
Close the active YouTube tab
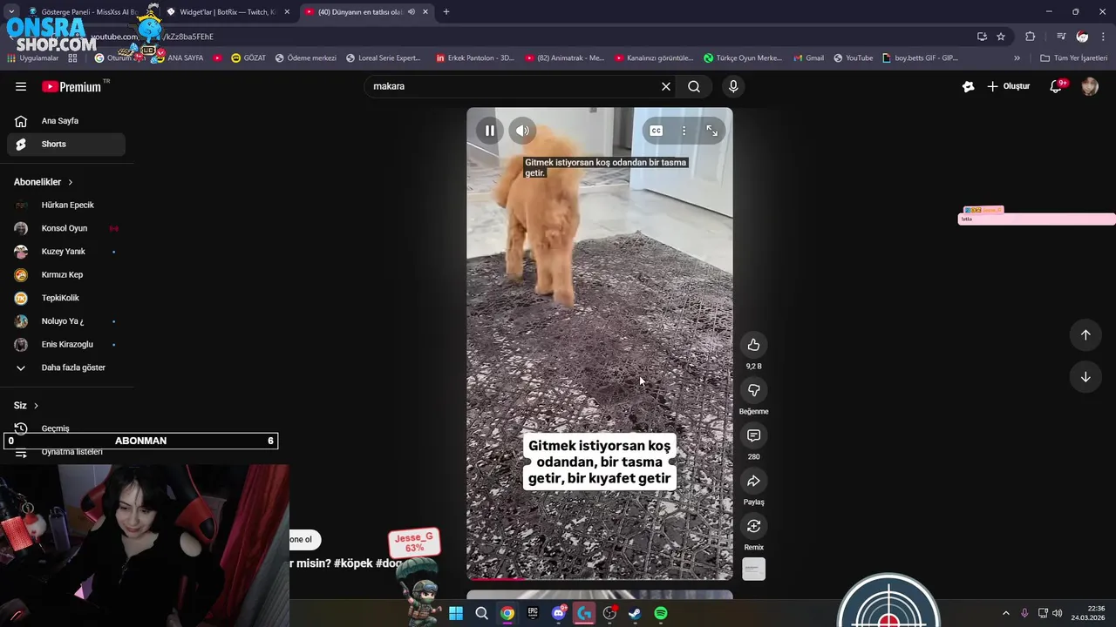[425, 12]
